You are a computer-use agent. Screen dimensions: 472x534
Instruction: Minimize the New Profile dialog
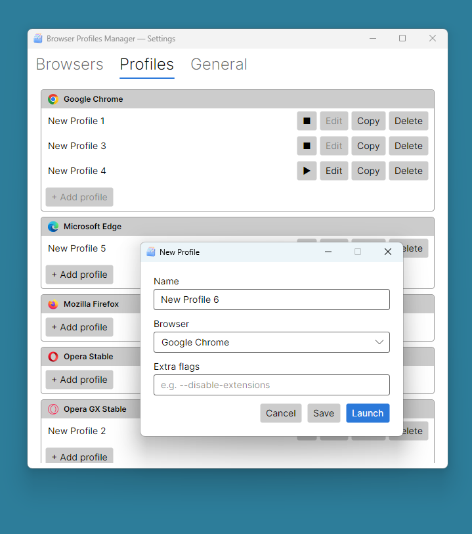click(x=328, y=252)
